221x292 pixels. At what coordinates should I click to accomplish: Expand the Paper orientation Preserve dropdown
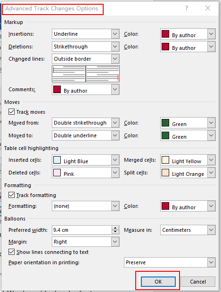[170, 262]
